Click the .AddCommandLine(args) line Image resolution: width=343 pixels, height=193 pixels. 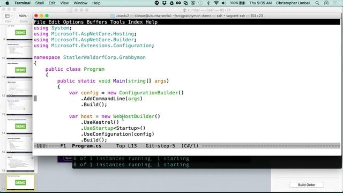(x=111, y=99)
